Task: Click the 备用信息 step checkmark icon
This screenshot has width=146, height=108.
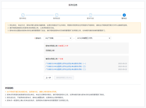Action: tap(56, 15)
